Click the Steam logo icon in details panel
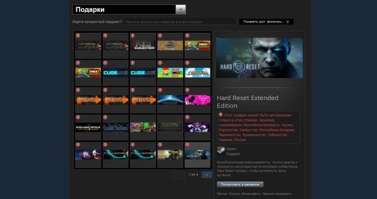377x199 pixels. point(221,151)
